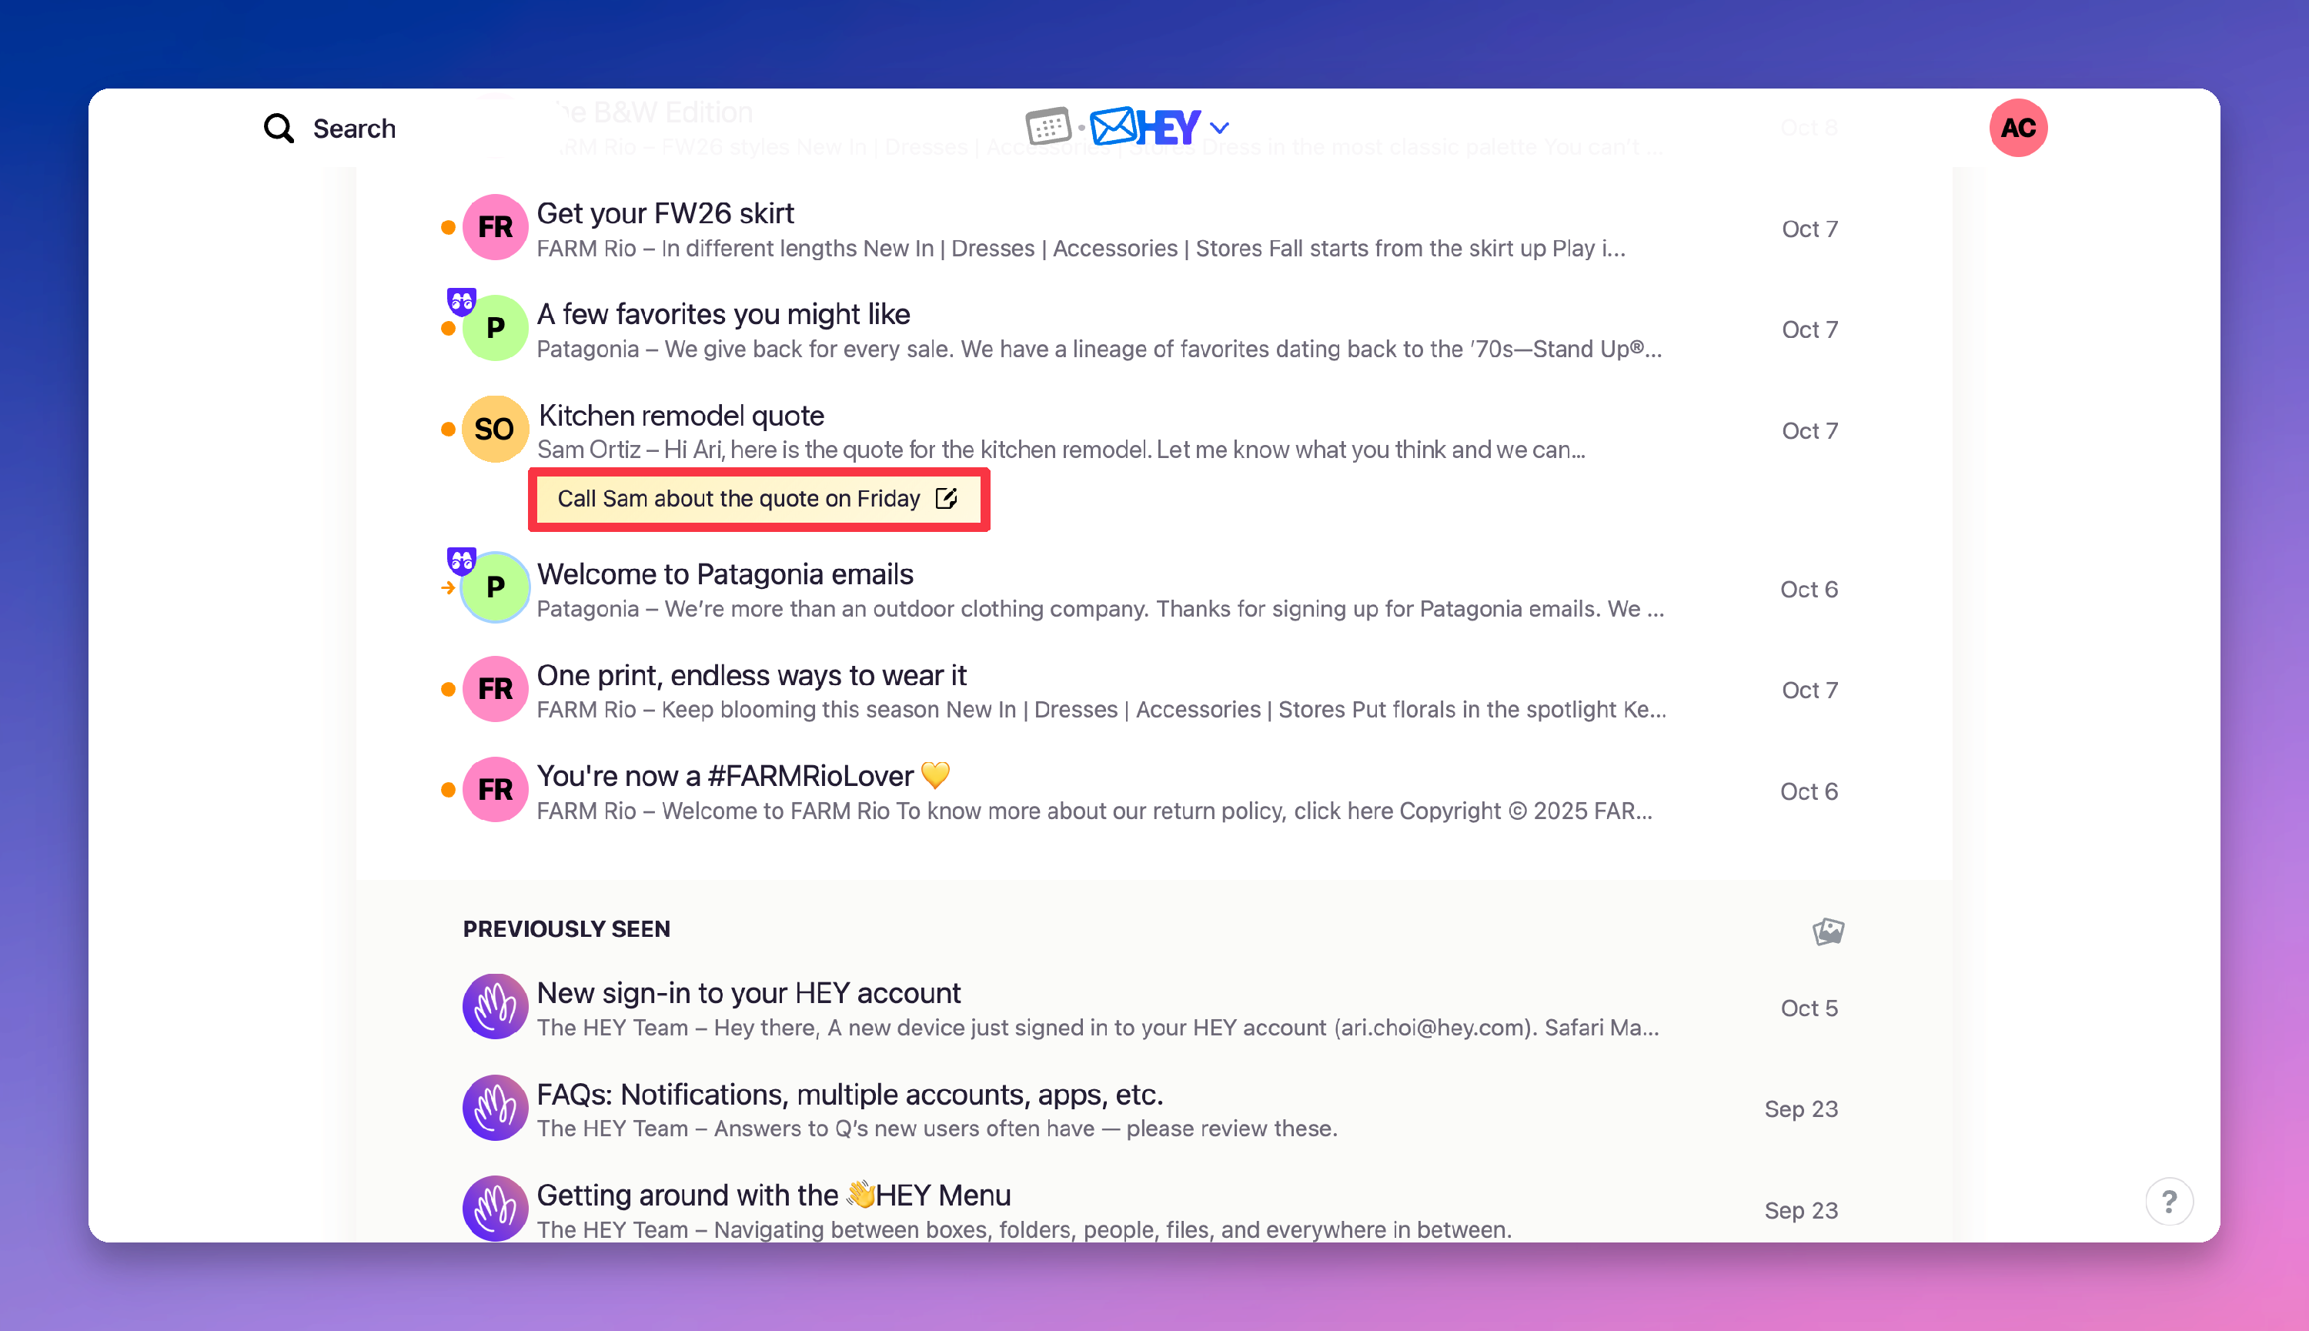Open the calendar icon beside HEY logo

(x=1048, y=126)
